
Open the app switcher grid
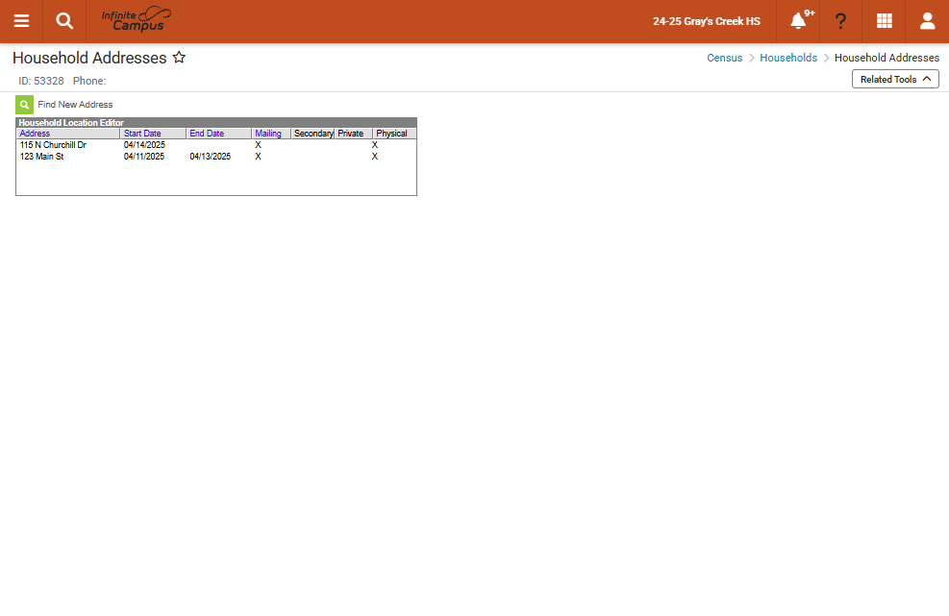tap(885, 21)
